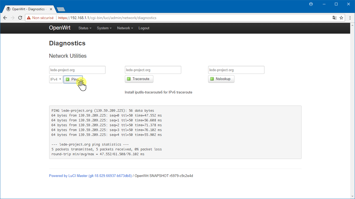
Task: Open the Powered by LuCI Master link
Action: [x=90, y=176]
